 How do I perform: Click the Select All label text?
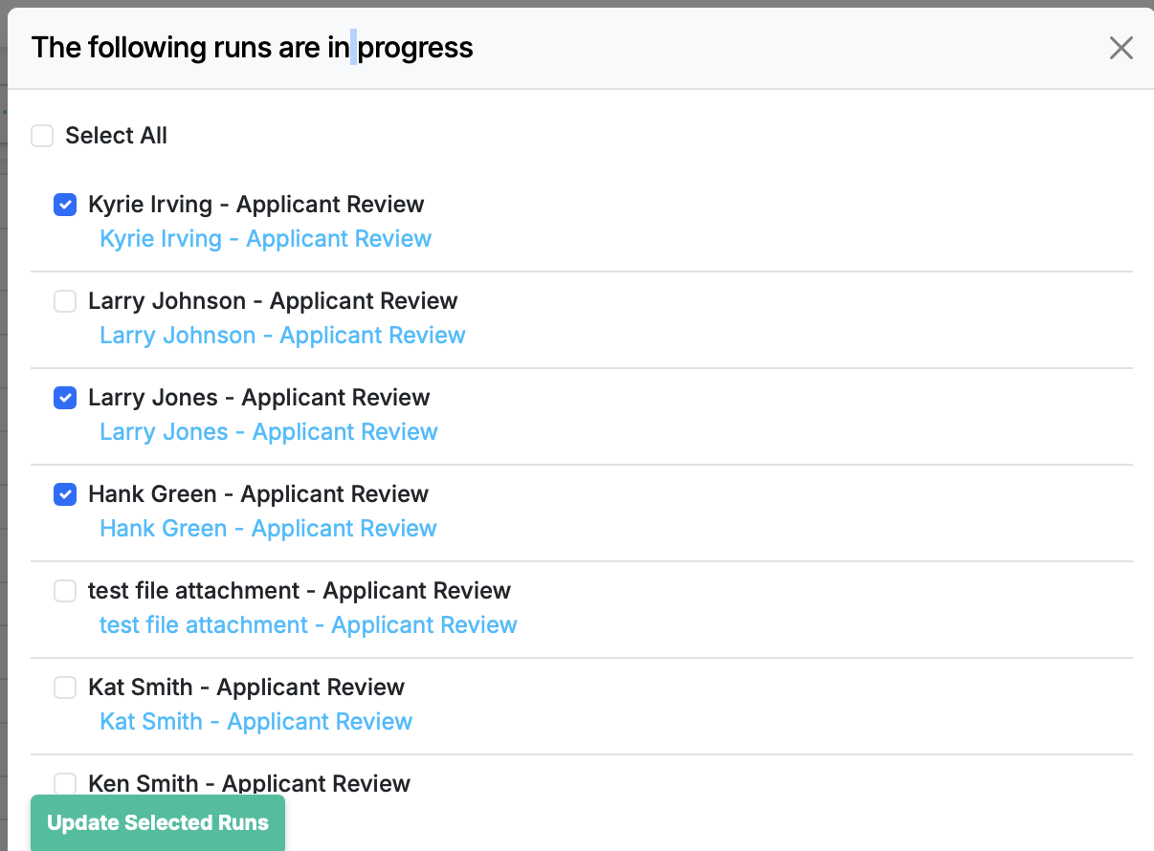pos(116,136)
